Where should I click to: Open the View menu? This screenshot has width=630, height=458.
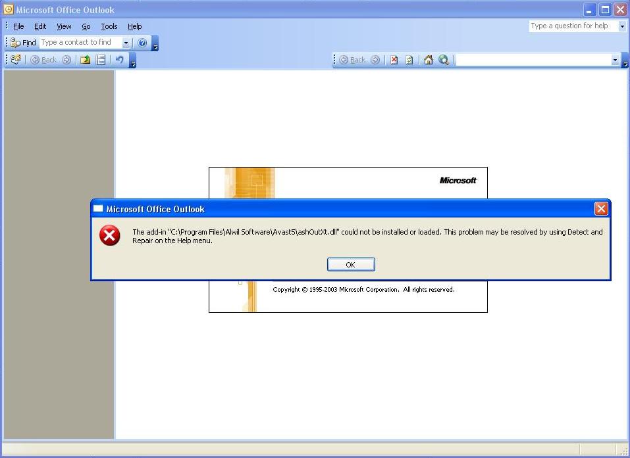tap(64, 26)
